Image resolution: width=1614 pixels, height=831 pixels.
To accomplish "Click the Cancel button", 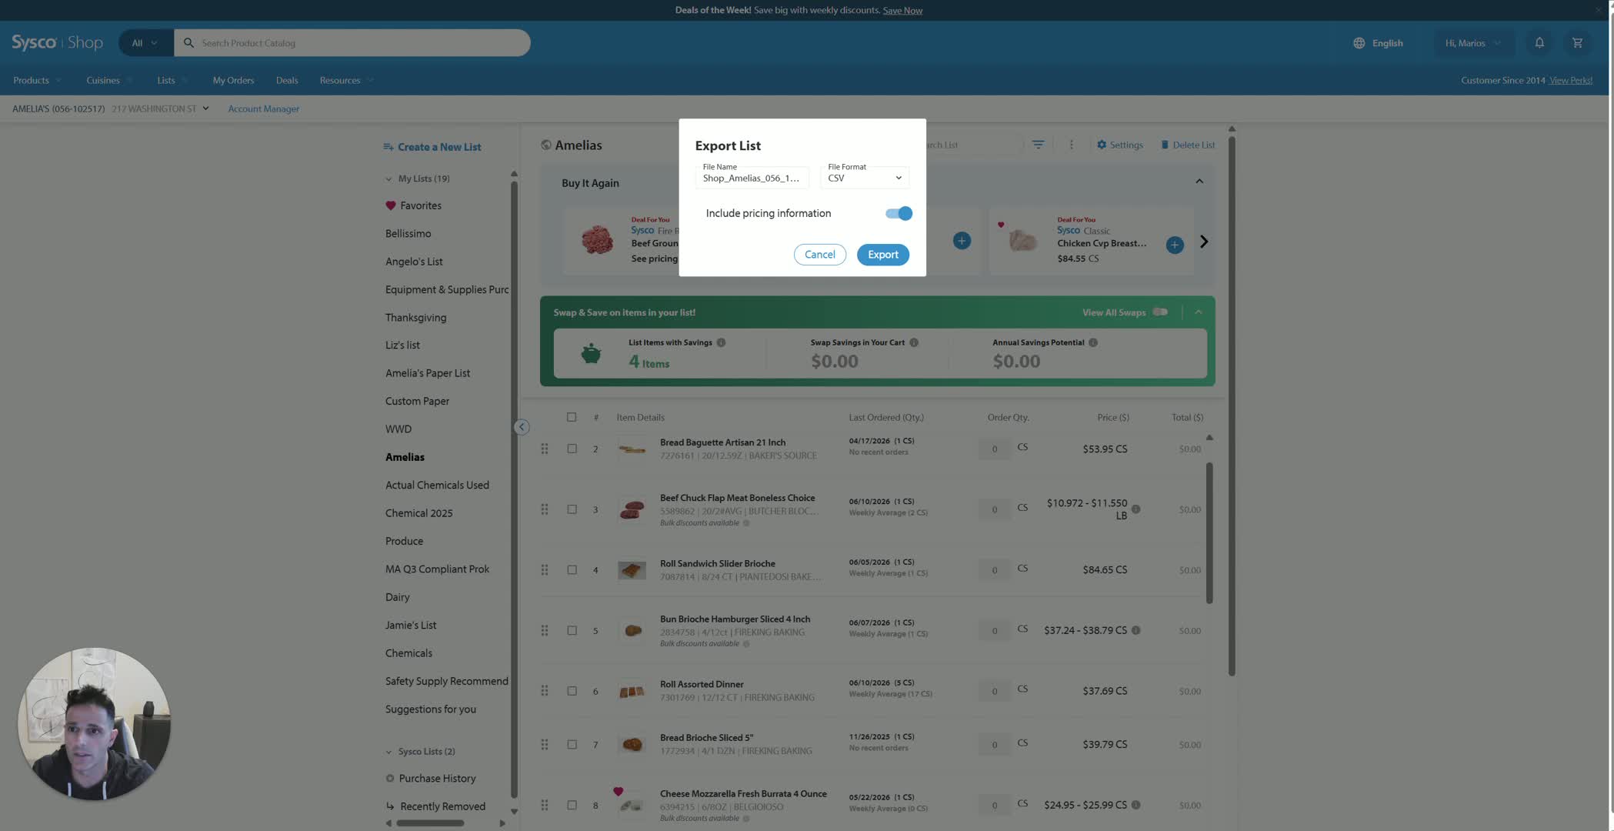I will click(819, 255).
